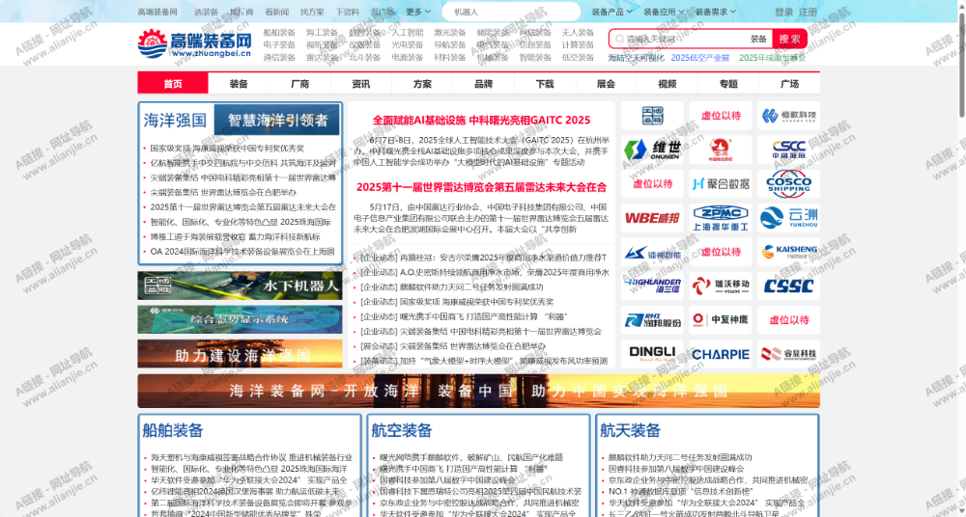The width and height of the screenshot is (966, 517).
Task: Switch to the 资讯 tab
Action: pos(361,84)
